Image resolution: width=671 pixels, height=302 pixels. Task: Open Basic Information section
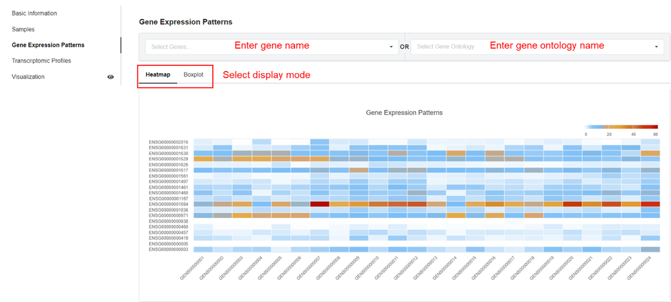click(34, 13)
